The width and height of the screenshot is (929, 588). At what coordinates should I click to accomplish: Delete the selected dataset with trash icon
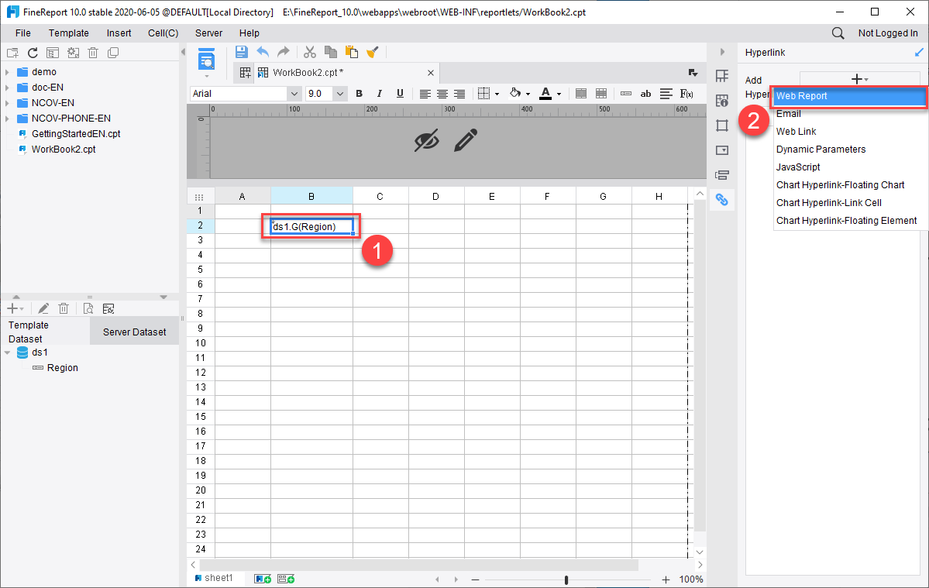pyautogui.click(x=64, y=308)
